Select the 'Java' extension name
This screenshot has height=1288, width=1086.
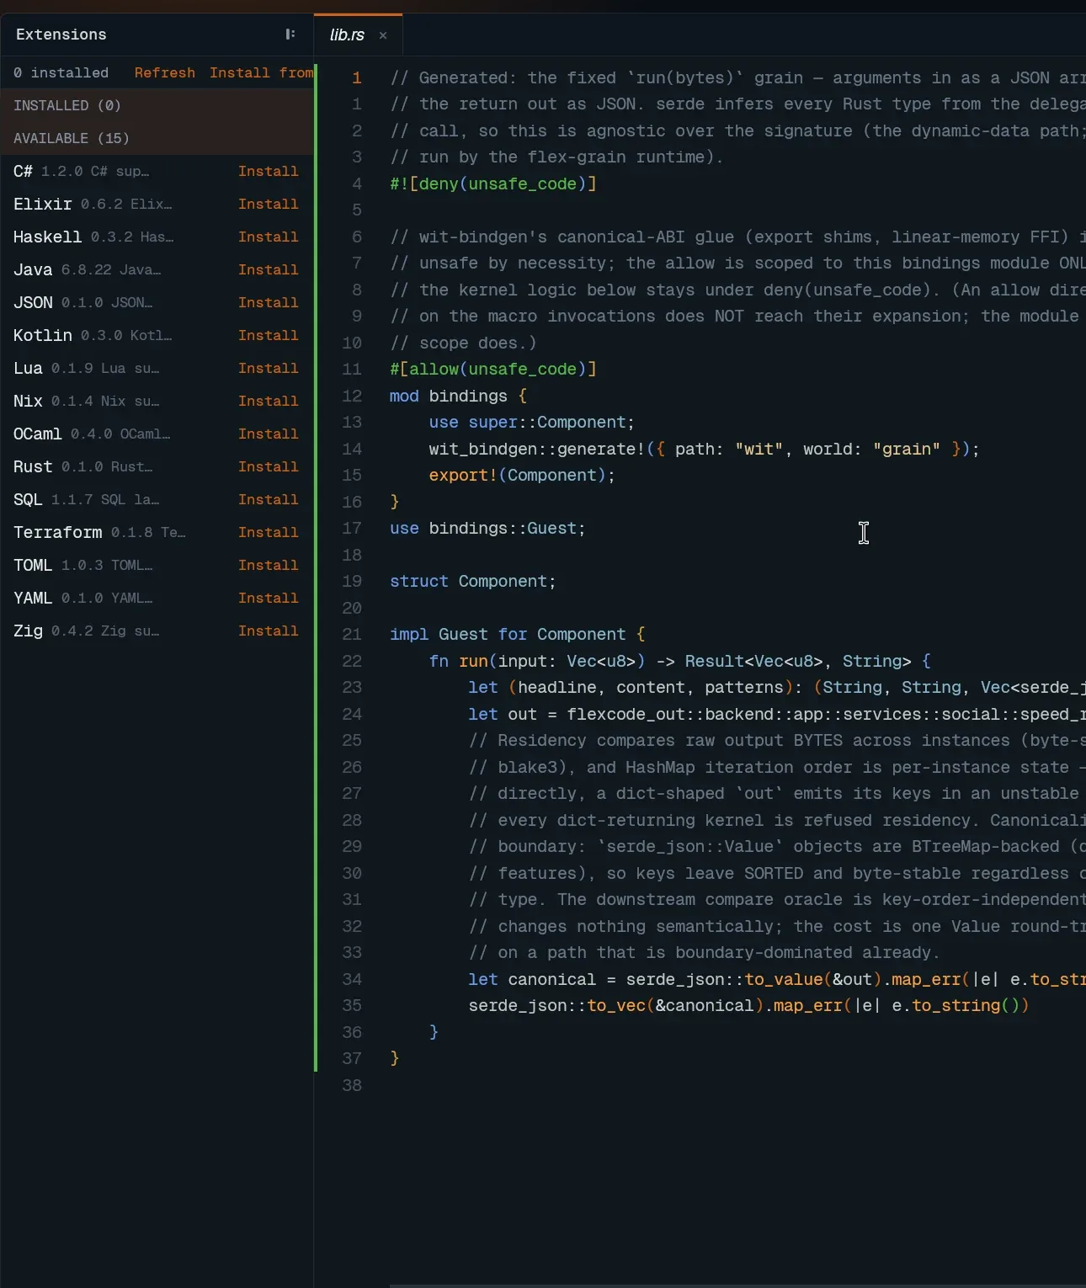pos(33,270)
